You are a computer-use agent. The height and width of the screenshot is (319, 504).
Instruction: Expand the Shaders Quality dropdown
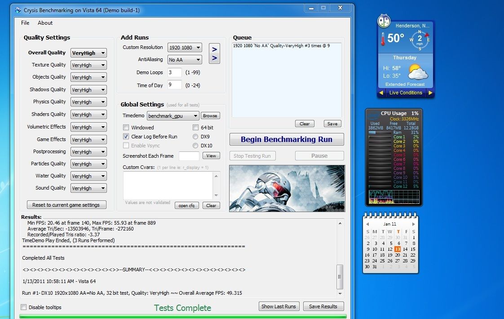point(88,115)
